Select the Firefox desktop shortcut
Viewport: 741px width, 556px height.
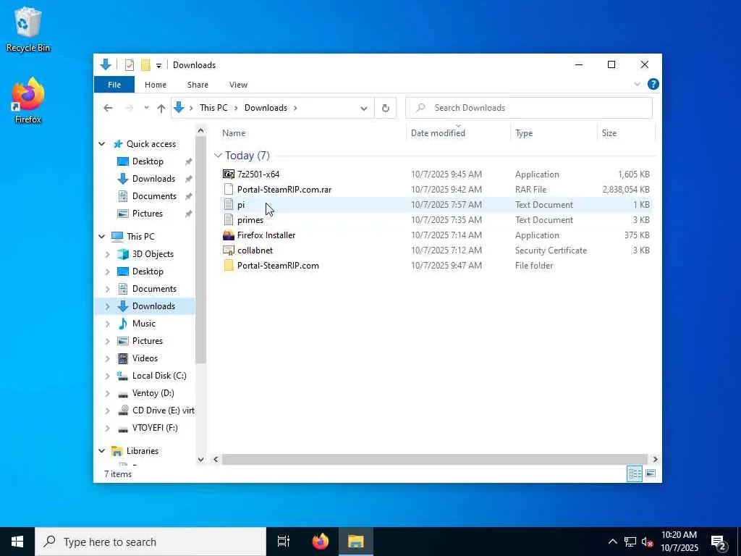28,101
